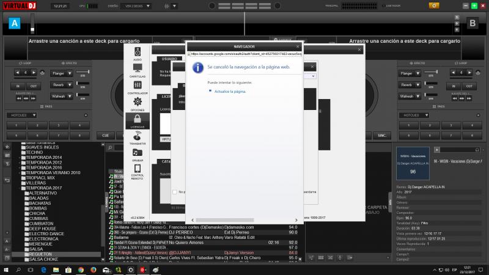Click the deck B letter badge
The image size is (489, 275).
(472, 23)
